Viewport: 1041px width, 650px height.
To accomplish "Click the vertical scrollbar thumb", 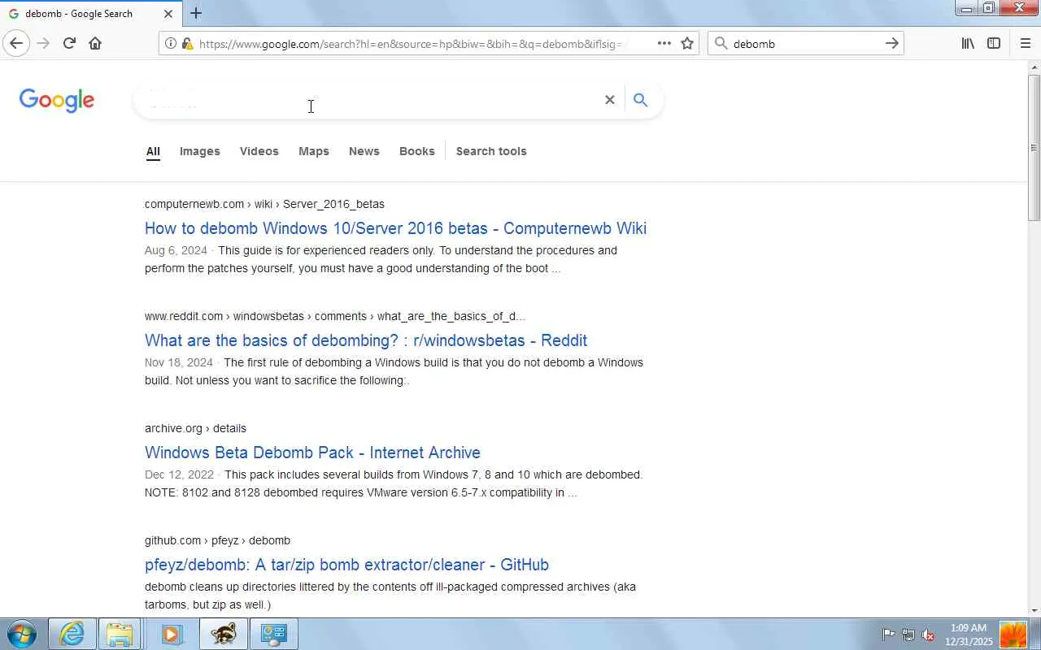I will [1034, 147].
